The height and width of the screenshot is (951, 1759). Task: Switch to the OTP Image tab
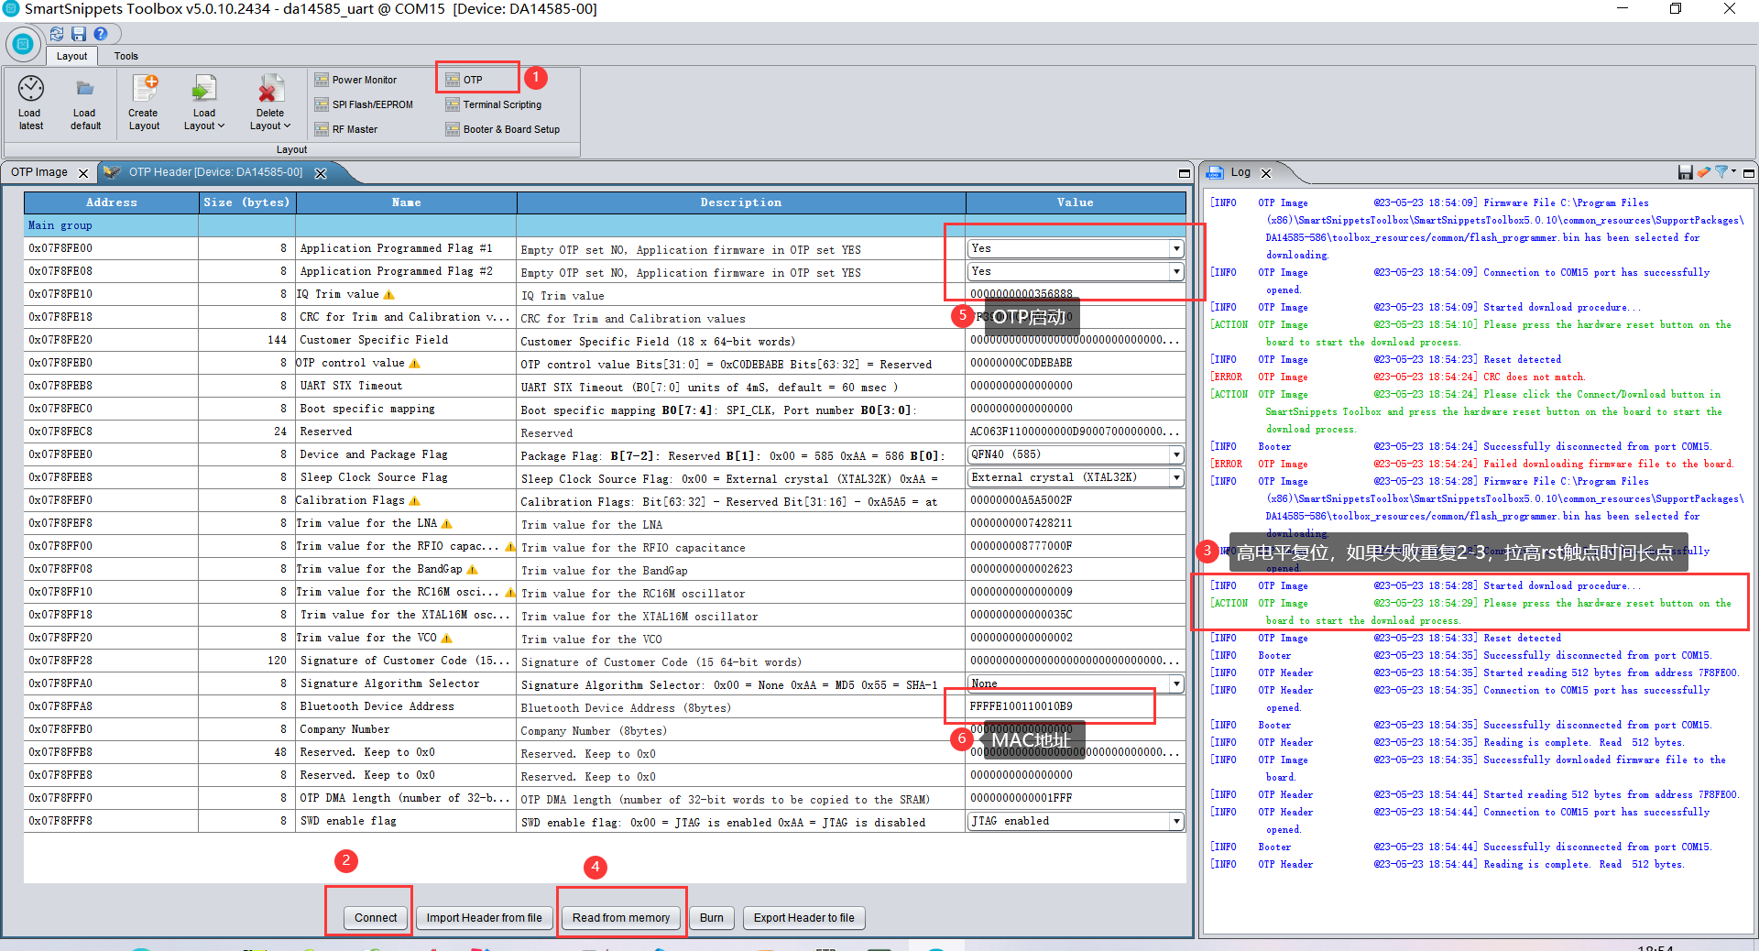[x=39, y=172]
